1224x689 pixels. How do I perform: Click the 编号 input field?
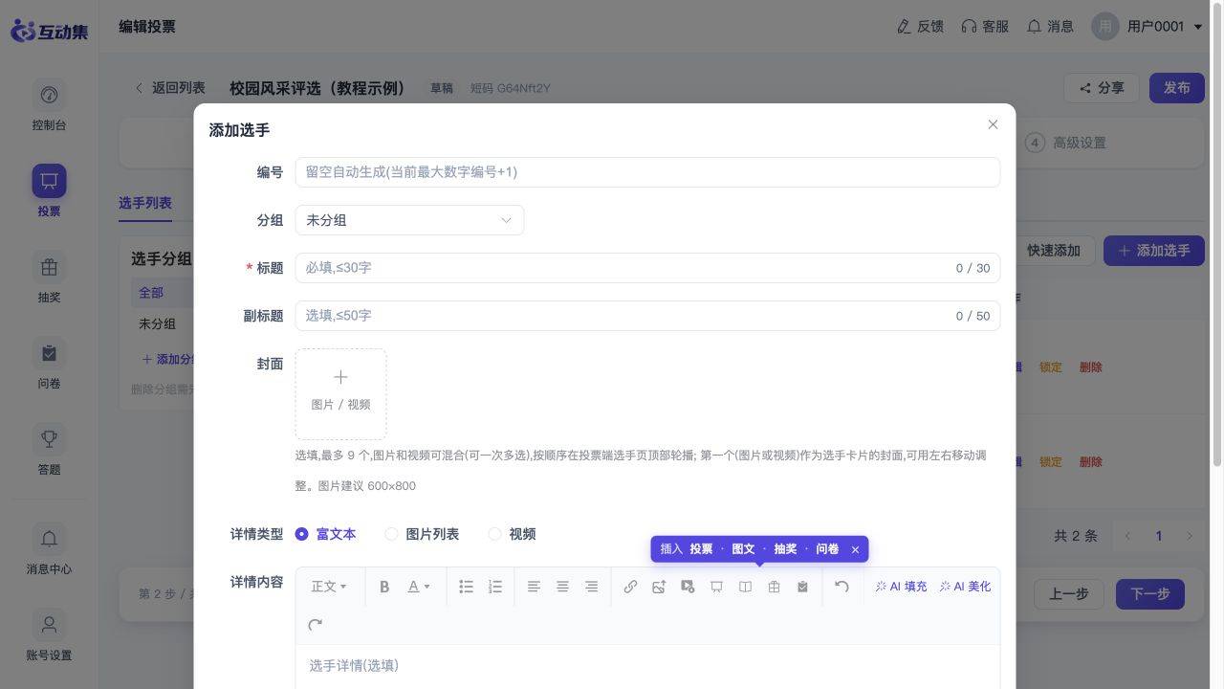click(x=647, y=172)
